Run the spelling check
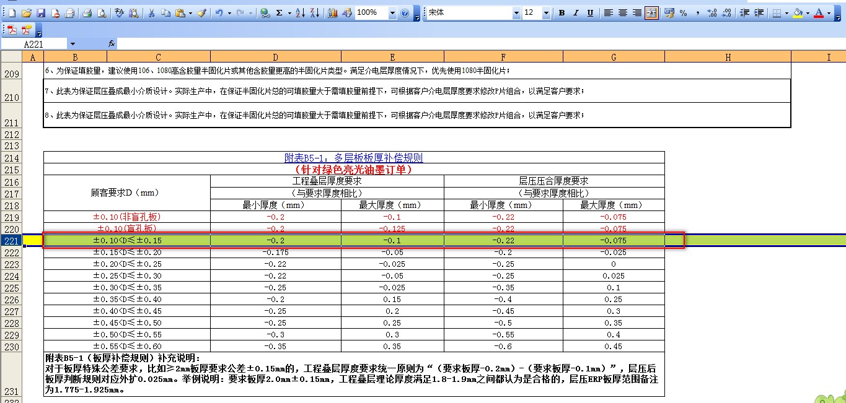This screenshot has width=846, height=403. 120,13
